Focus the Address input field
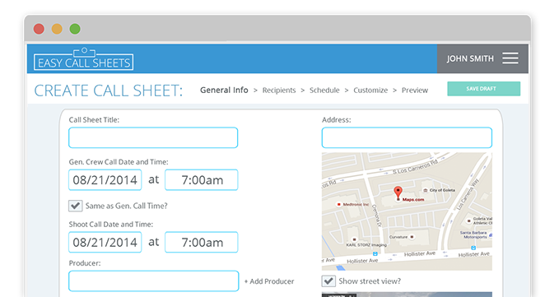This screenshot has width=559, height=297. point(407,137)
